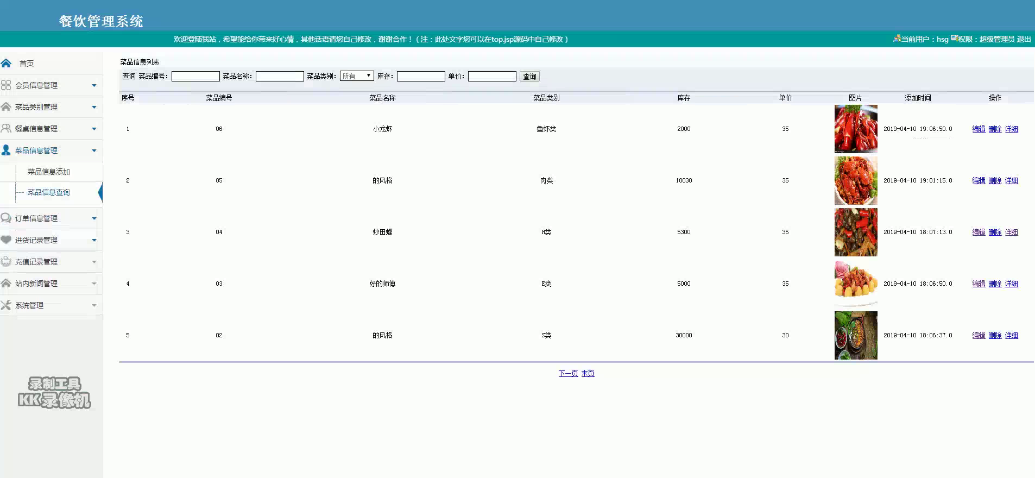The height and width of the screenshot is (478, 1035).
Task: Expand 会员信息管理 with its arrow
Action: click(94, 85)
